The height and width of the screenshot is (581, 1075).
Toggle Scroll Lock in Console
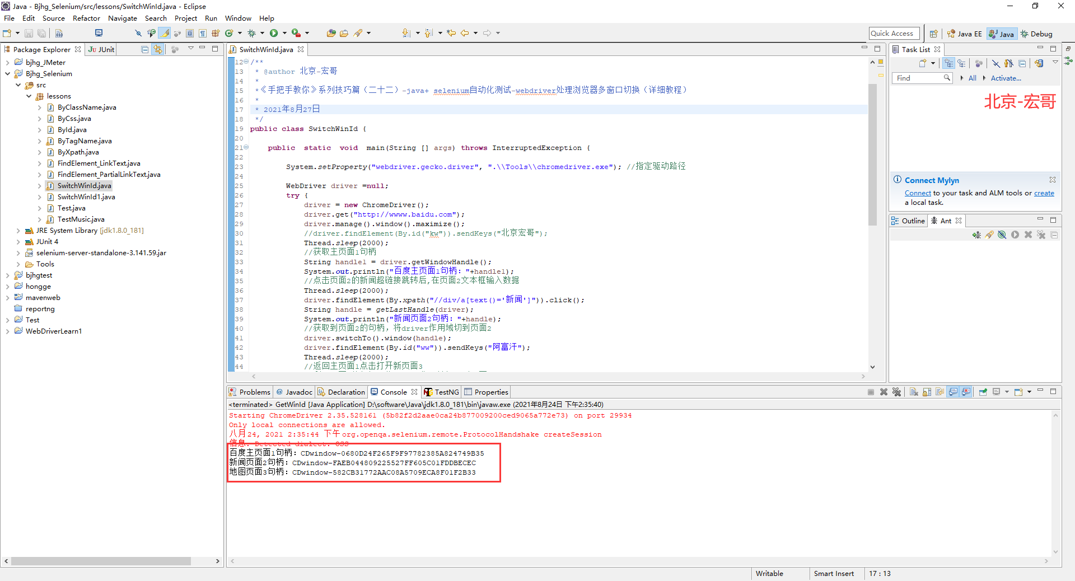pyautogui.click(x=927, y=392)
